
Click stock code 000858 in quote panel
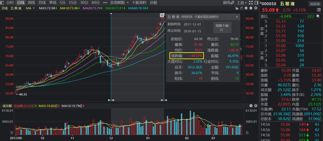[269, 4]
